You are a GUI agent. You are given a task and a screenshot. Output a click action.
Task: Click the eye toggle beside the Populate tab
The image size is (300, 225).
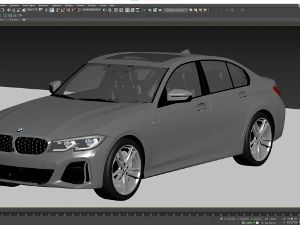pyautogui.click(x=24, y=20)
